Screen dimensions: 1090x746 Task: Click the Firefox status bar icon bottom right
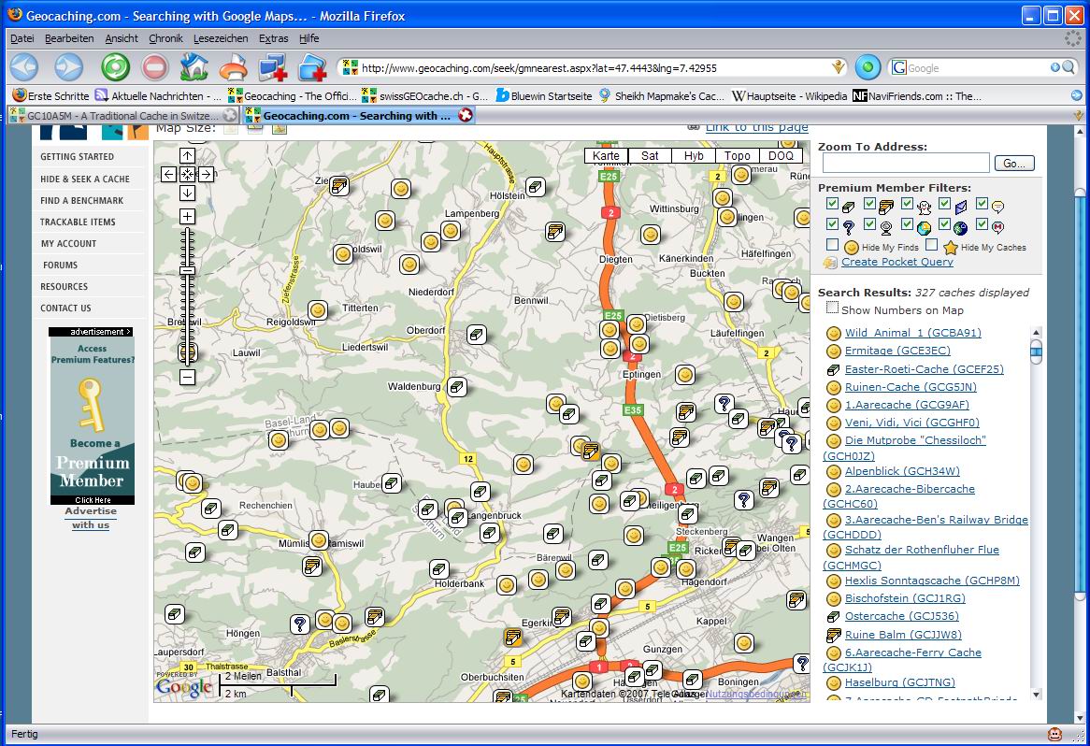tap(1054, 734)
